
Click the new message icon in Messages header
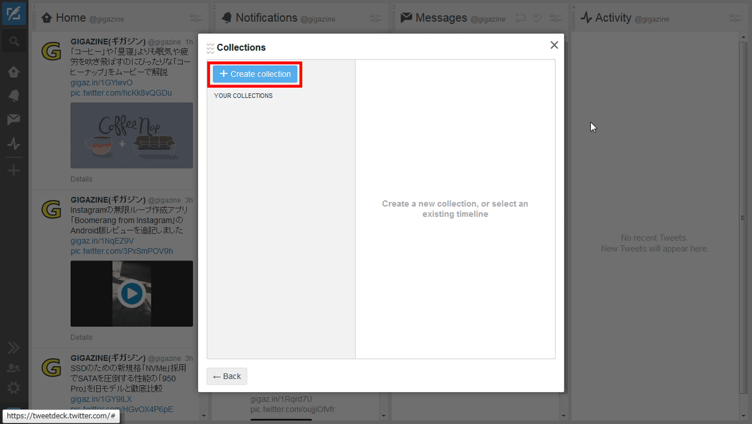click(521, 18)
